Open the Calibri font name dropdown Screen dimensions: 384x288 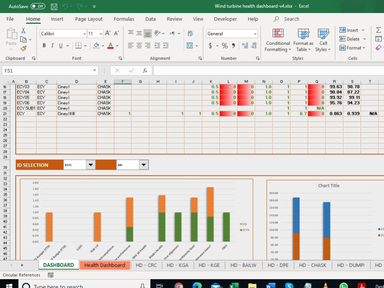(84, 34)
